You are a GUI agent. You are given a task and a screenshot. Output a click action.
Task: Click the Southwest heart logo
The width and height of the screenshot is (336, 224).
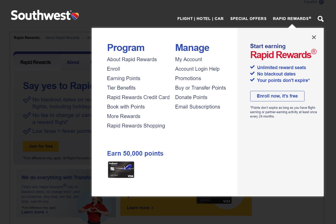coord(75,16)
